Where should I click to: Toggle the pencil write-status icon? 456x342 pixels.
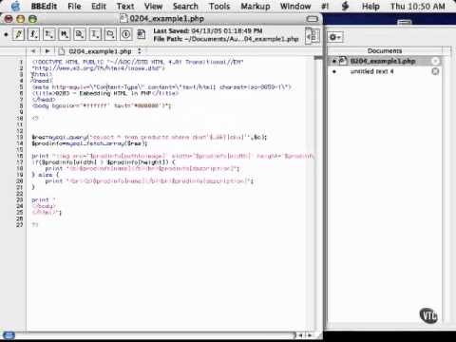point(18,34)
